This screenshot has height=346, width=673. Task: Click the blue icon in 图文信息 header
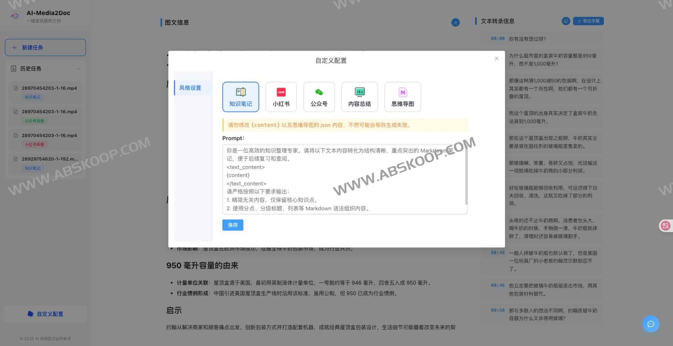click(x=455, y=22)
